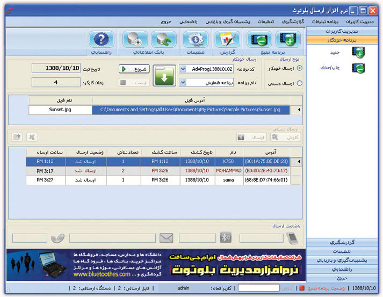Expand the settings section in sidebar bottom
The width and height of the screenshot is (383, 297).
(342, 251)
